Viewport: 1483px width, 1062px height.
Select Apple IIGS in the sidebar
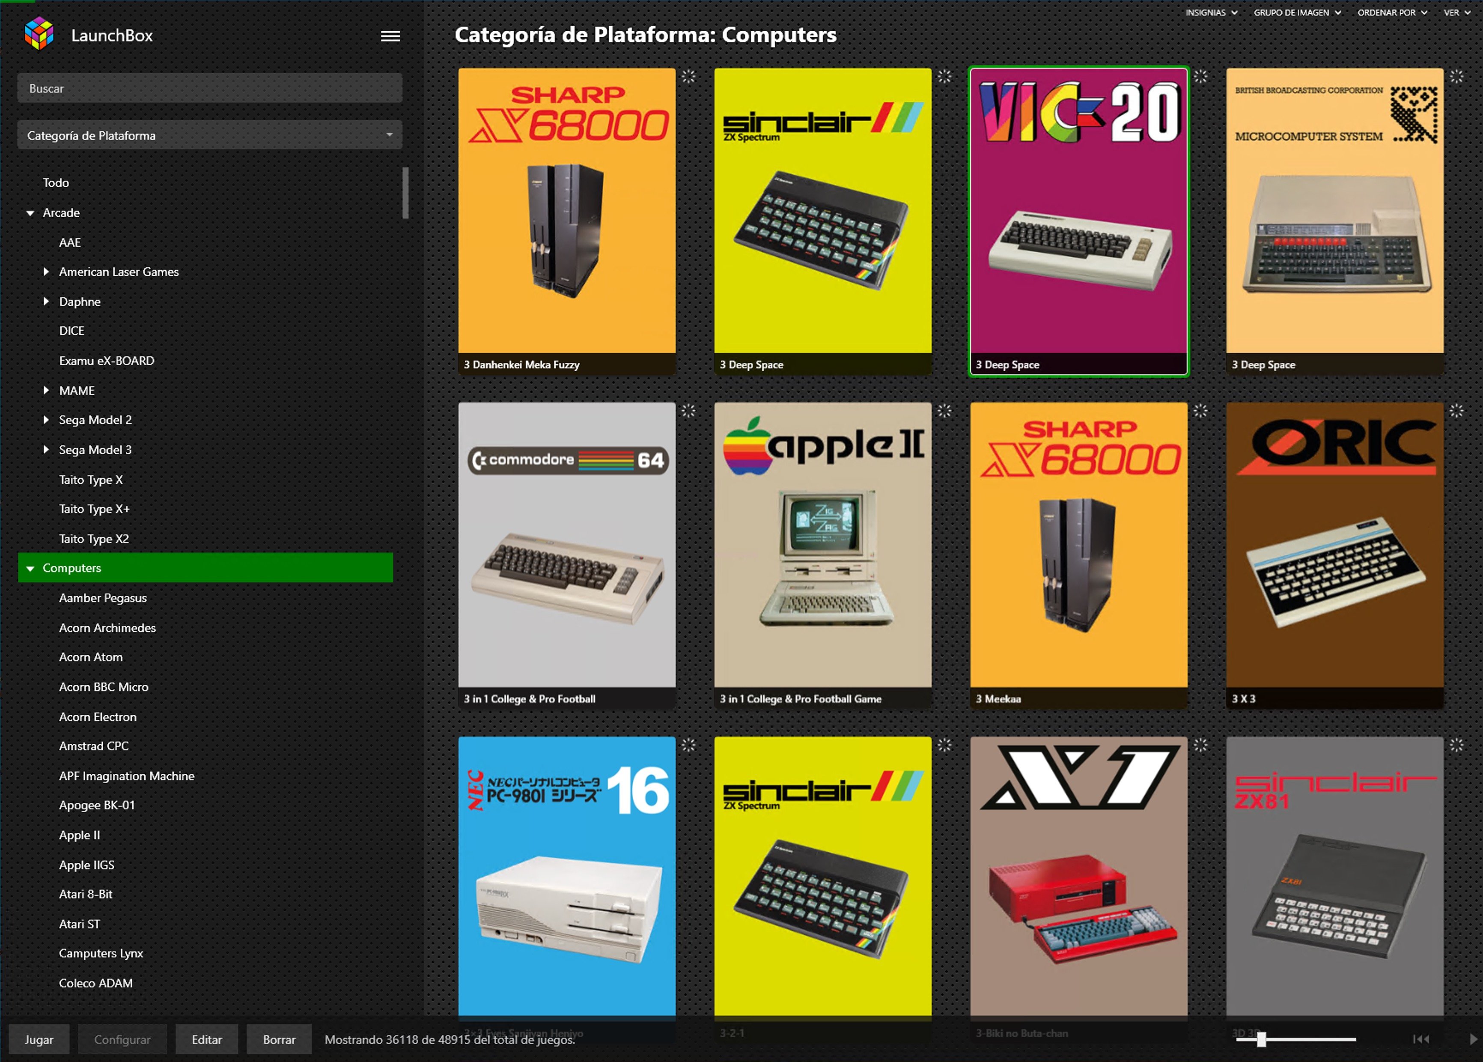[x=87, y=865]
